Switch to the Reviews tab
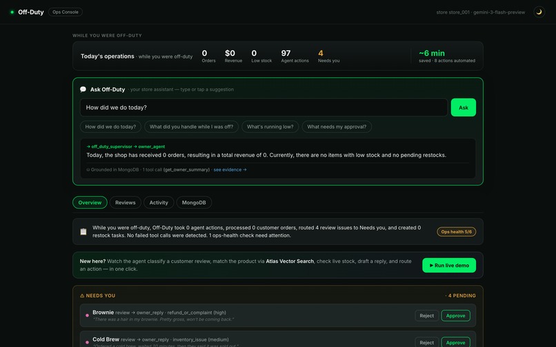The width and height of the screenshot is (556, 347). tap(125, 202)
